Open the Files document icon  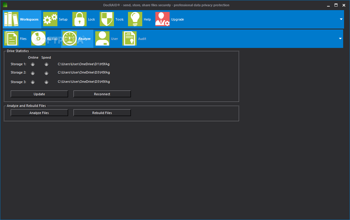tap(11, 38)
